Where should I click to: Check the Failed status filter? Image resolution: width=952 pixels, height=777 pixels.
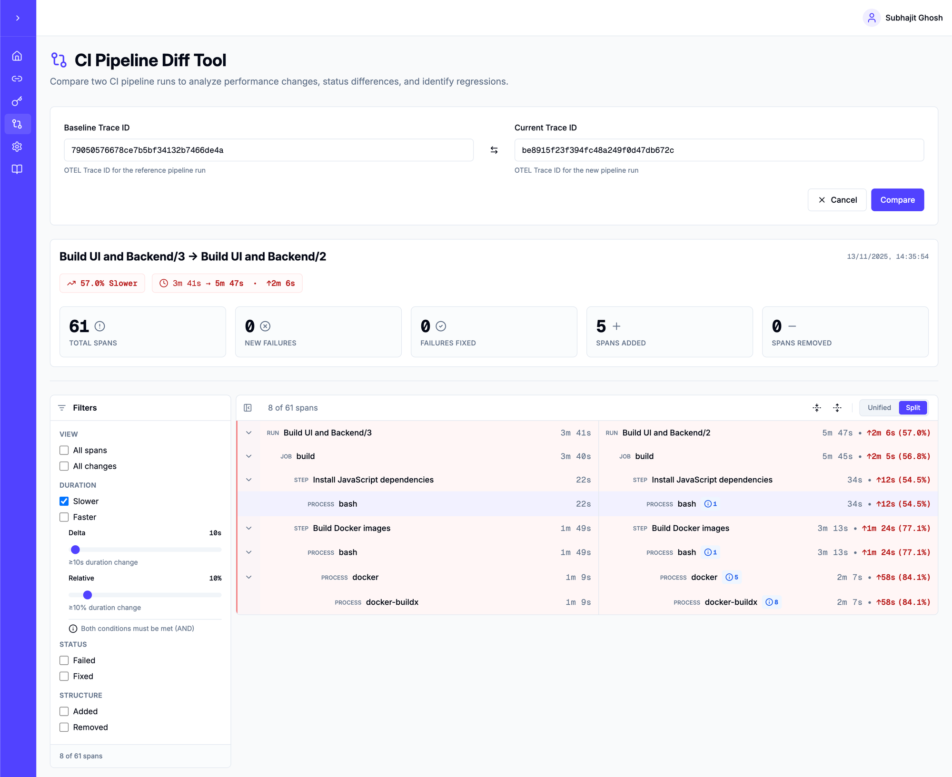coord(64,660)
